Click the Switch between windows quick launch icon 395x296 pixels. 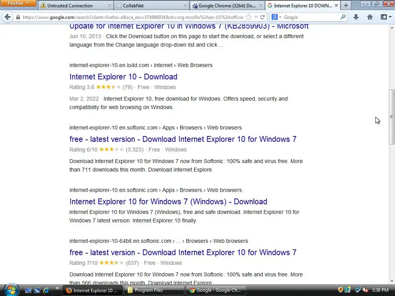point(37,290)
